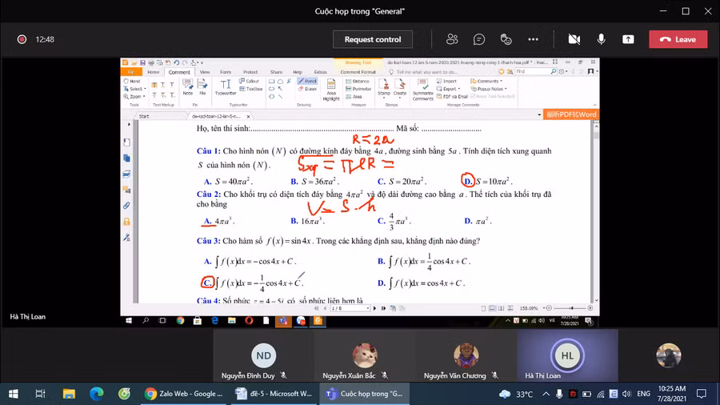Open the reactions and raise hand menu
The image size is (720, 405).
click(506, 39)
